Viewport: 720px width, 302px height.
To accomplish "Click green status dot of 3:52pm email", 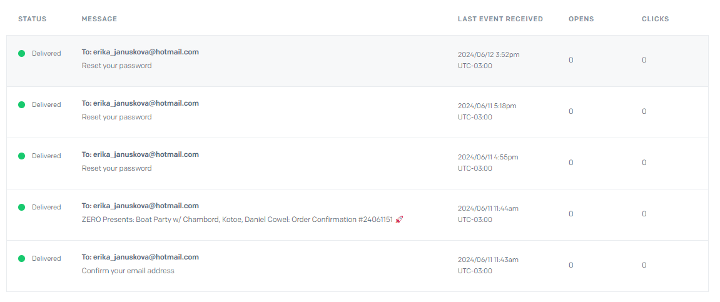I will (22, 53).
